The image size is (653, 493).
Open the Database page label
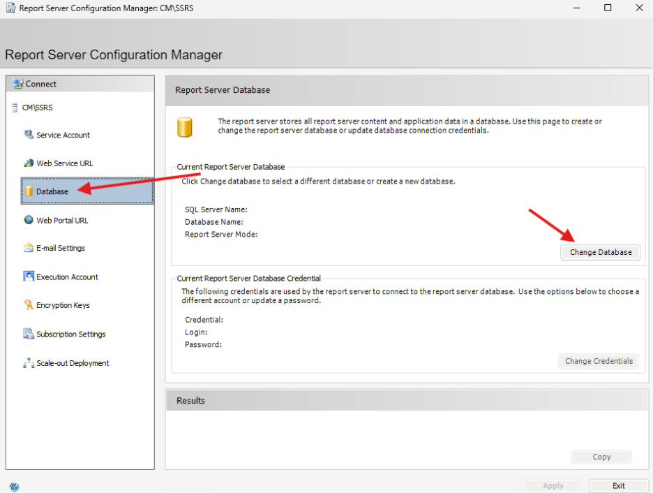click(x=52, y=191)
